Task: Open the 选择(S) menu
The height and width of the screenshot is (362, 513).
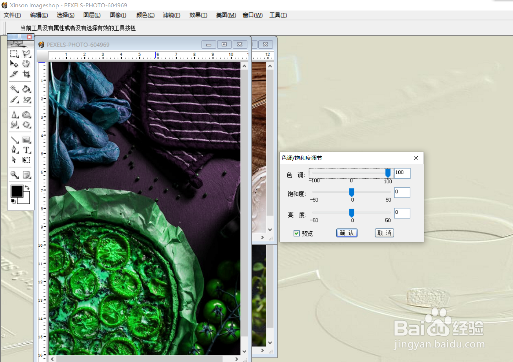Action: click(66, 15)
